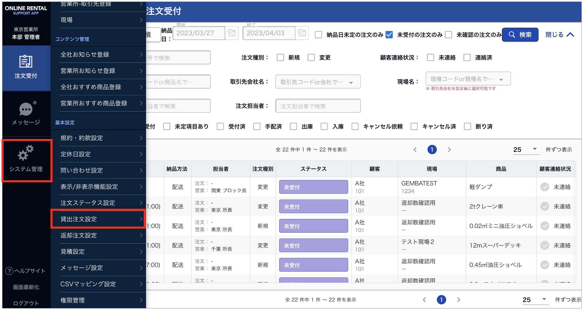The width and height of the screenshot is (583, 310).
Task: Open the メッセージ chat bubble icon
Action: point(26,109)
